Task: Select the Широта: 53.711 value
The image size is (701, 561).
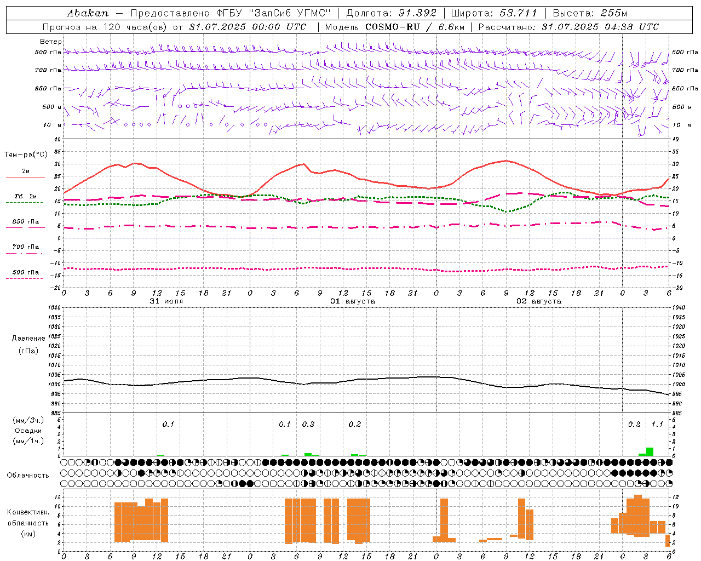Action: tap(494, 13)
